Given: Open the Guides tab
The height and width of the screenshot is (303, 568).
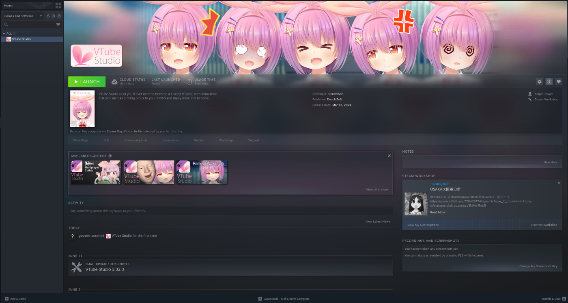Looking at the screenshot, I should (199, 140).
